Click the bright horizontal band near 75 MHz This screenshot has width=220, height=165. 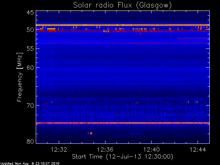coord(123,123)
